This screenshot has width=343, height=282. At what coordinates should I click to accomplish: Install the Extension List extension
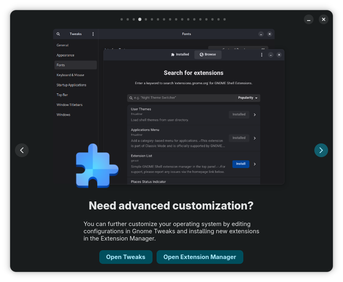click(x=241, y=164)
